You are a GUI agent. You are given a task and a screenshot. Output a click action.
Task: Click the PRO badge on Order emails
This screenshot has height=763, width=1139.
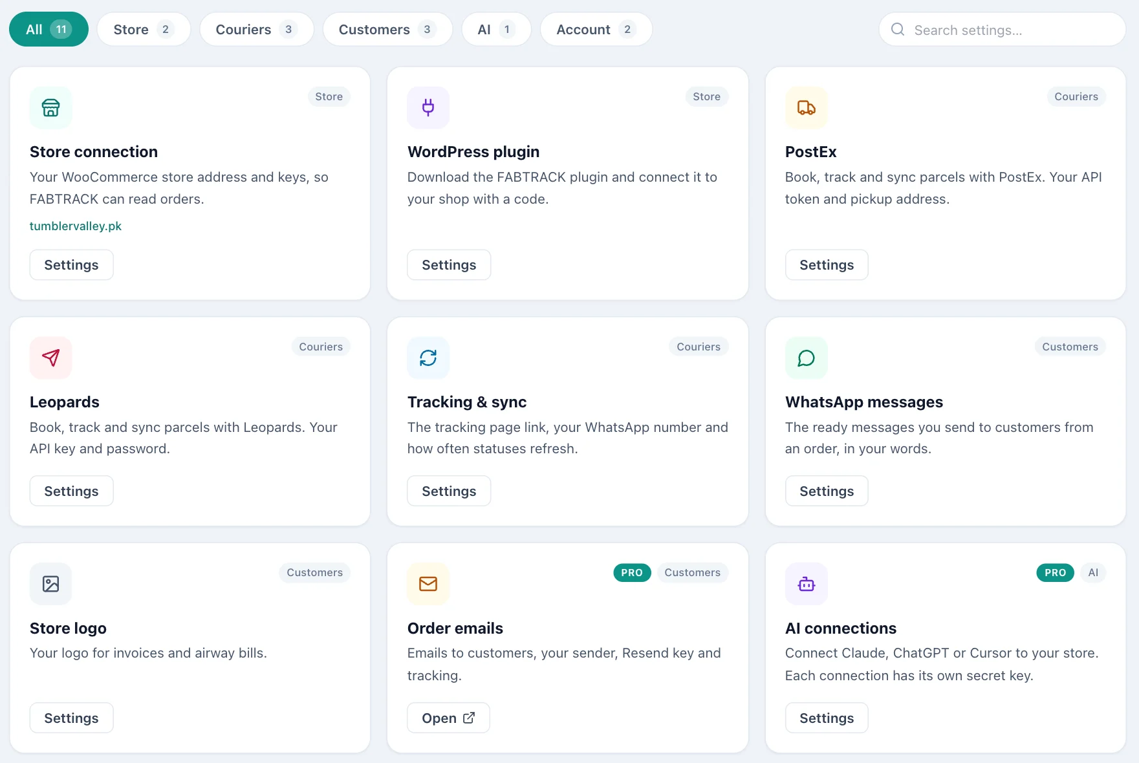click(x=632, y=573)
